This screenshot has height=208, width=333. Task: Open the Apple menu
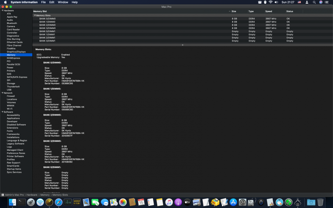(5, 2)
